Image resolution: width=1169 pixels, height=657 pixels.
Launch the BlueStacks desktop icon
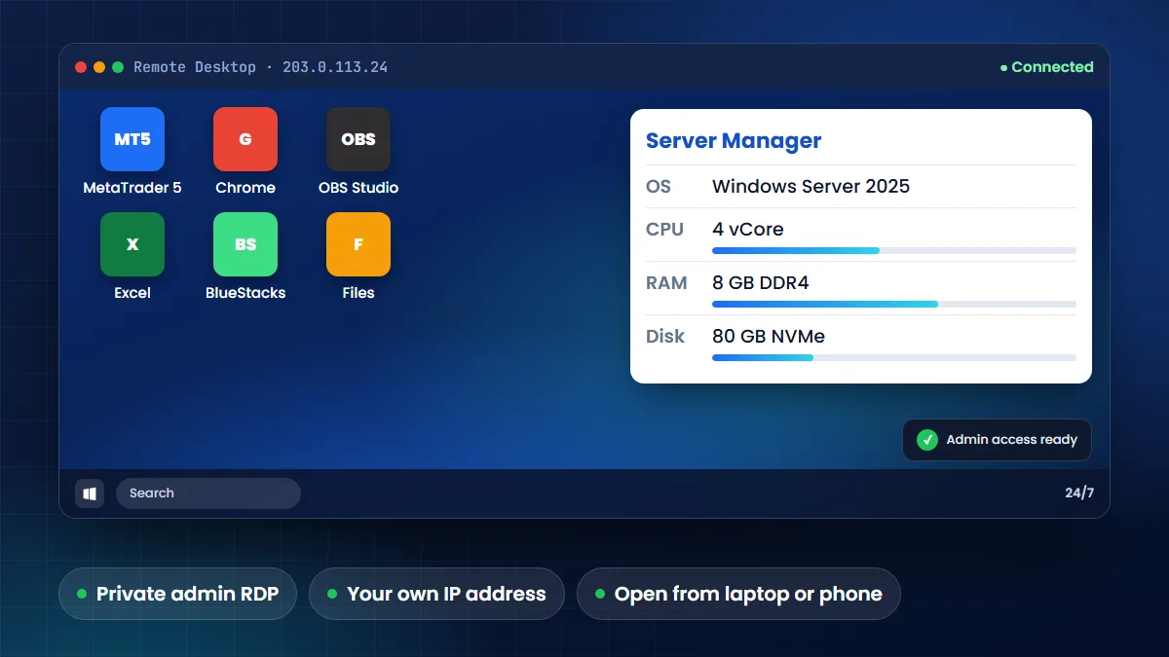coord(245,244)
